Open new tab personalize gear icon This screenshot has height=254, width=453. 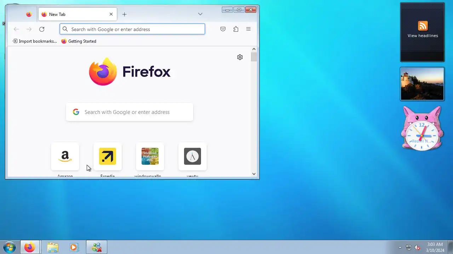[x=240, y=57]
